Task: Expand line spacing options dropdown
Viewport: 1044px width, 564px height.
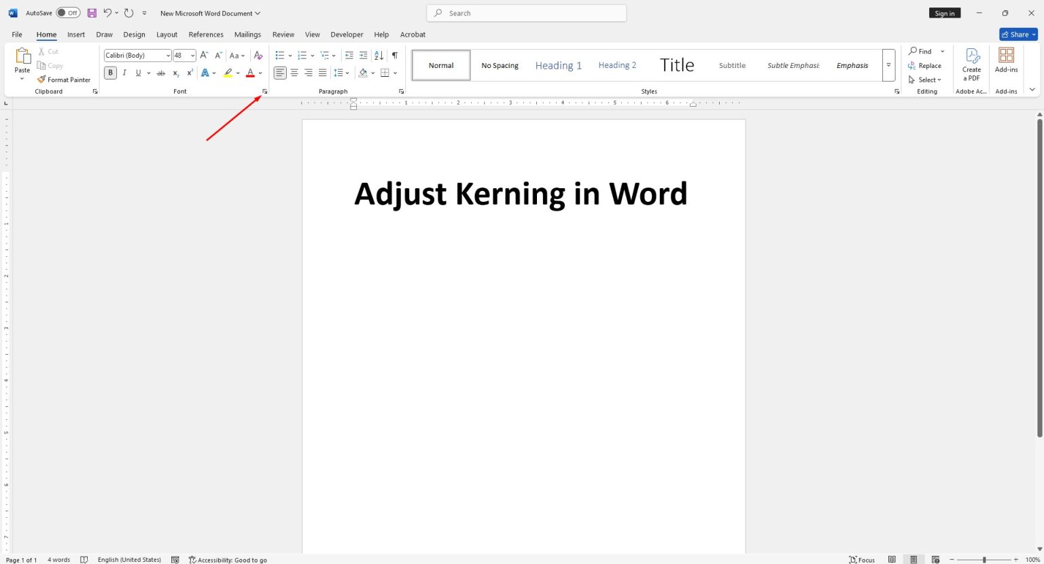Action: 347,73
